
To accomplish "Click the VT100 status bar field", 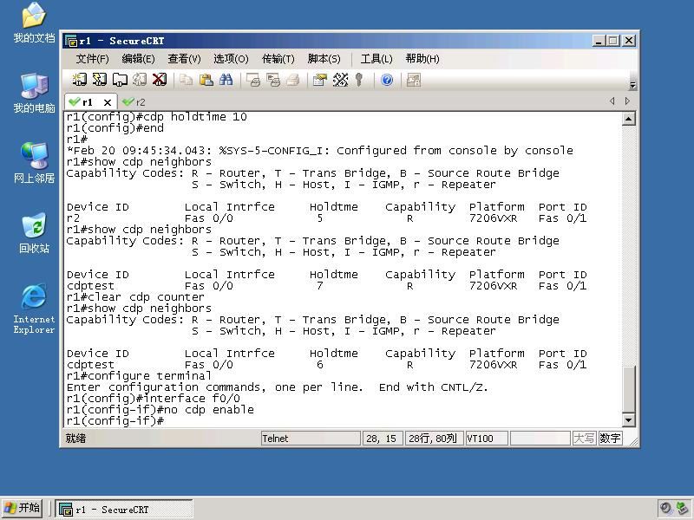I will click(x=486, y=439).
